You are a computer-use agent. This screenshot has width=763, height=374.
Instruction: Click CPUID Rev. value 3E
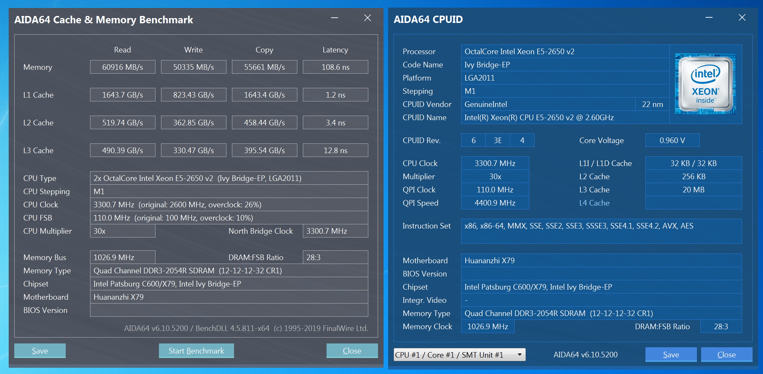[x=498, y=140]
